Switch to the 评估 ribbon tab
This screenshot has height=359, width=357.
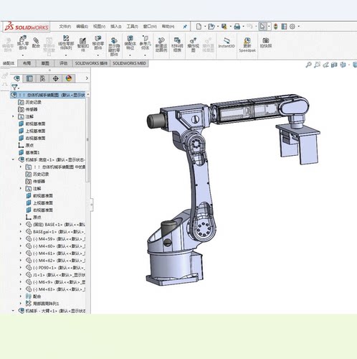coord(63,63)
